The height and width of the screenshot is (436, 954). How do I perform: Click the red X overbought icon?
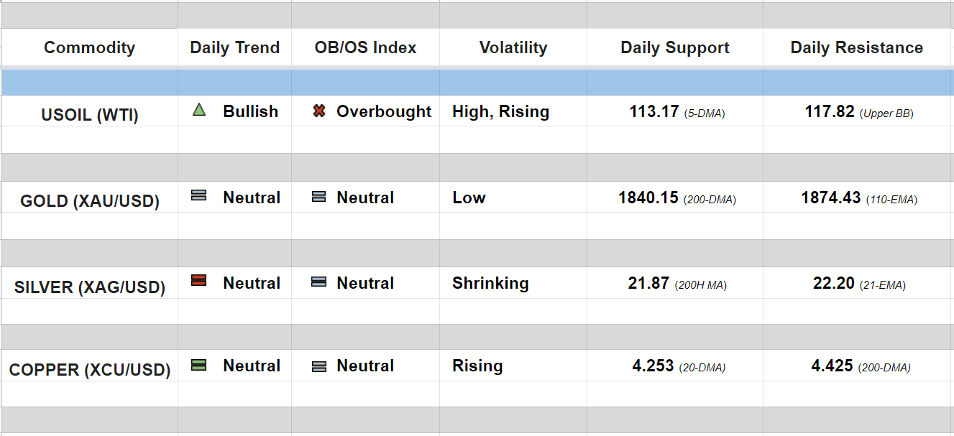click(x=319, y=111)
